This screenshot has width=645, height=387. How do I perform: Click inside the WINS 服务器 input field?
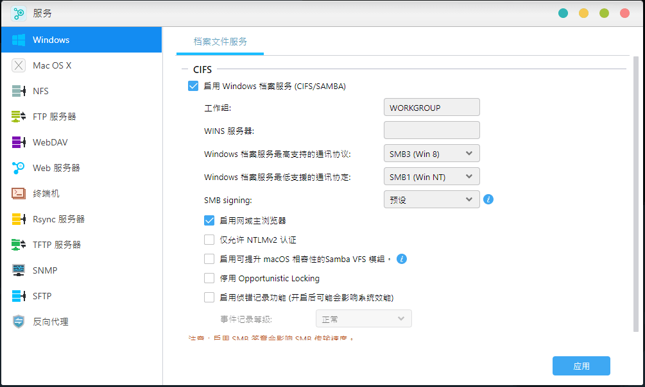point(431,130)
